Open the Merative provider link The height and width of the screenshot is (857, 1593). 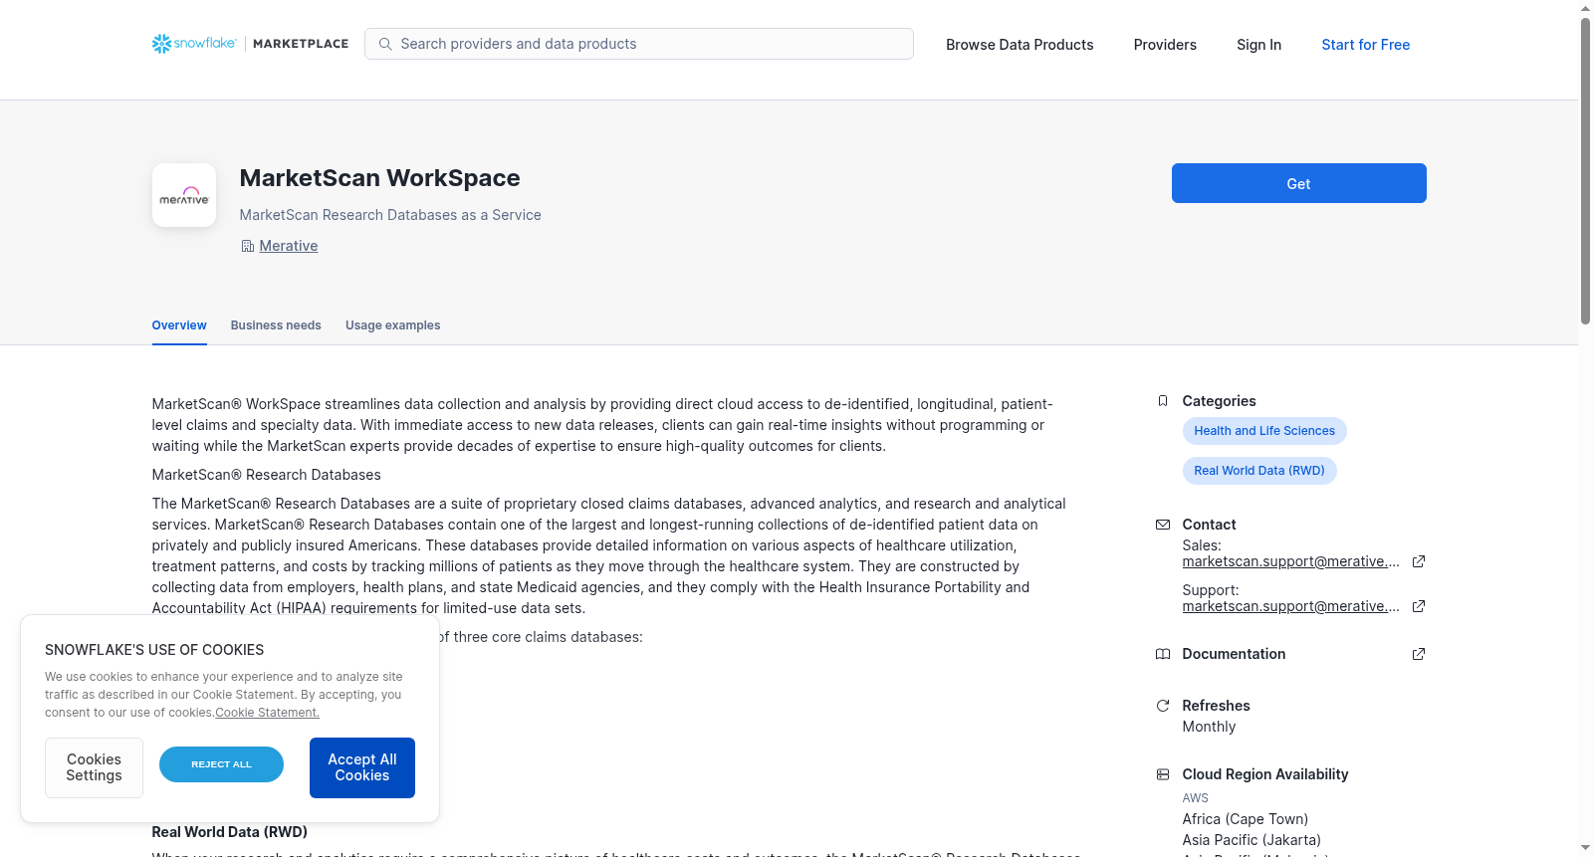(288, 246)
